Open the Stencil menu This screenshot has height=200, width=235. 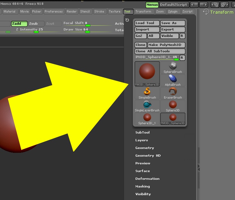point(85,12)
